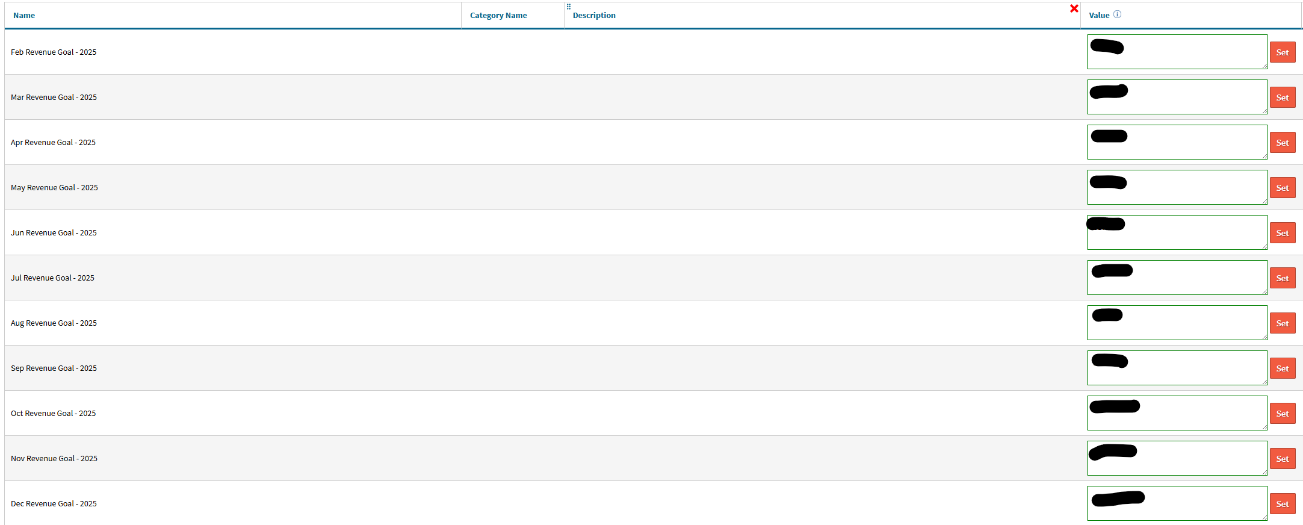
Task: Click the info icon beside Value
Action: click(x=1117, y=14)
